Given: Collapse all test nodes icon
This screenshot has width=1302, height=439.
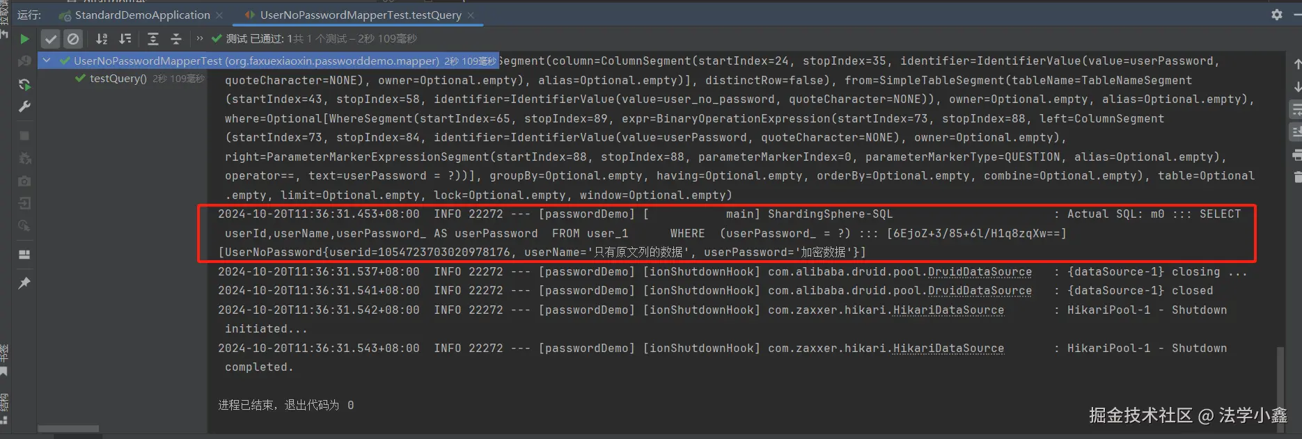Looking at the screenshot, I should [x=176, y=39].
